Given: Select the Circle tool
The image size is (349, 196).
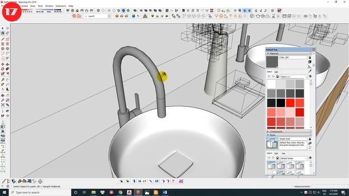Looking at the screenshot, I should tap(3, 48).
